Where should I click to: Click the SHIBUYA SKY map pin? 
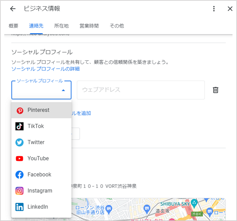pos(194,203)
